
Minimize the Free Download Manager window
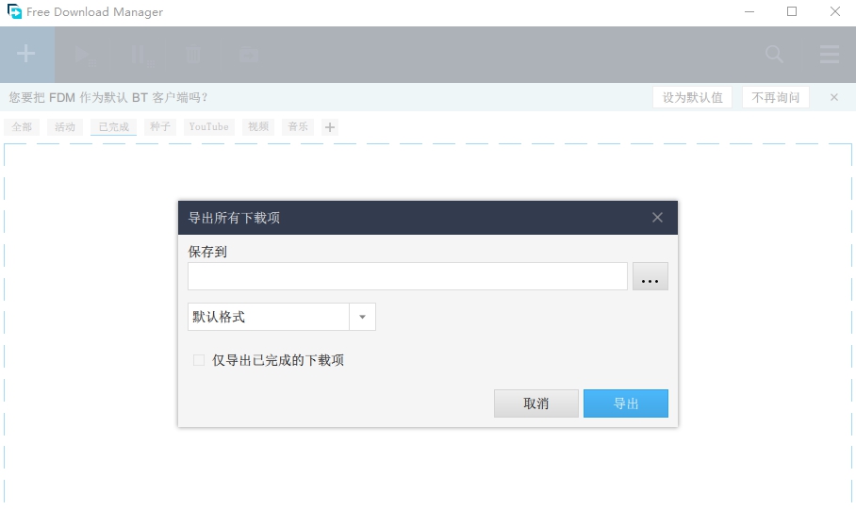749,11
